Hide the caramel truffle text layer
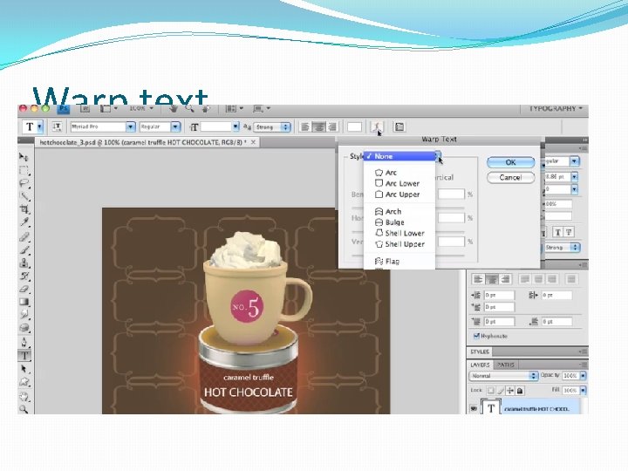628x471 pixels. point(474,408)
